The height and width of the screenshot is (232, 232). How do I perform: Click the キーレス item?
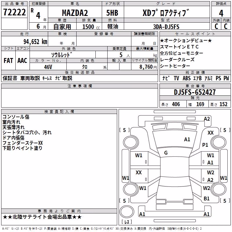pos(47,78)
